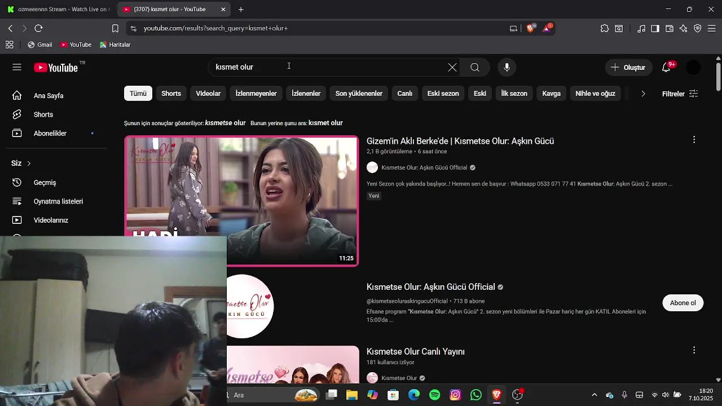Clear the search box with the X icon
This screenshot has height=406, width=722.
point(452,67)
